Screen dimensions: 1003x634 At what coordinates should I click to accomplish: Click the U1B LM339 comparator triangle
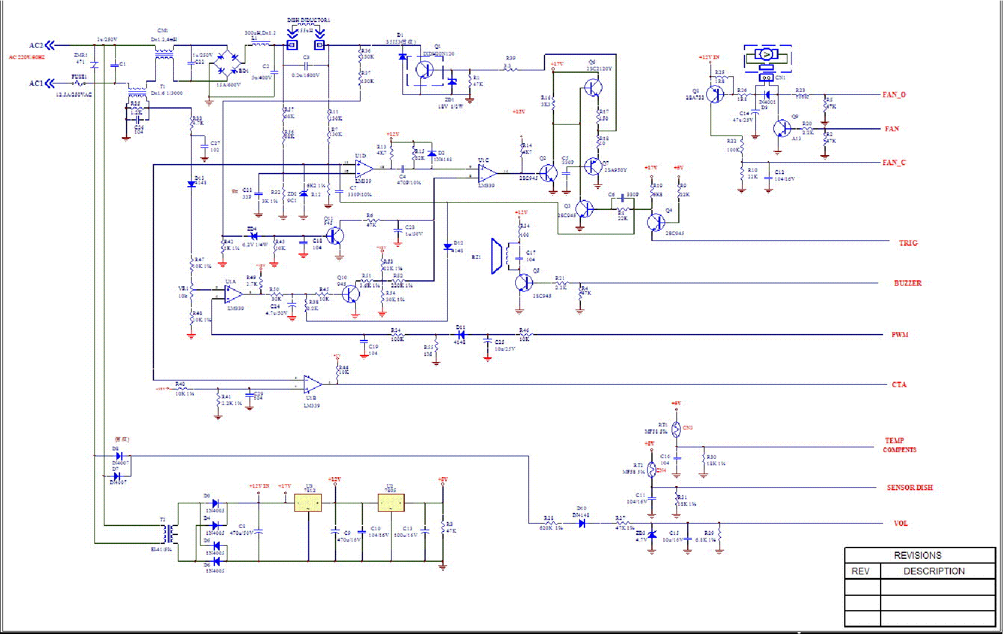pyautogui.click(x=312, y=384)
